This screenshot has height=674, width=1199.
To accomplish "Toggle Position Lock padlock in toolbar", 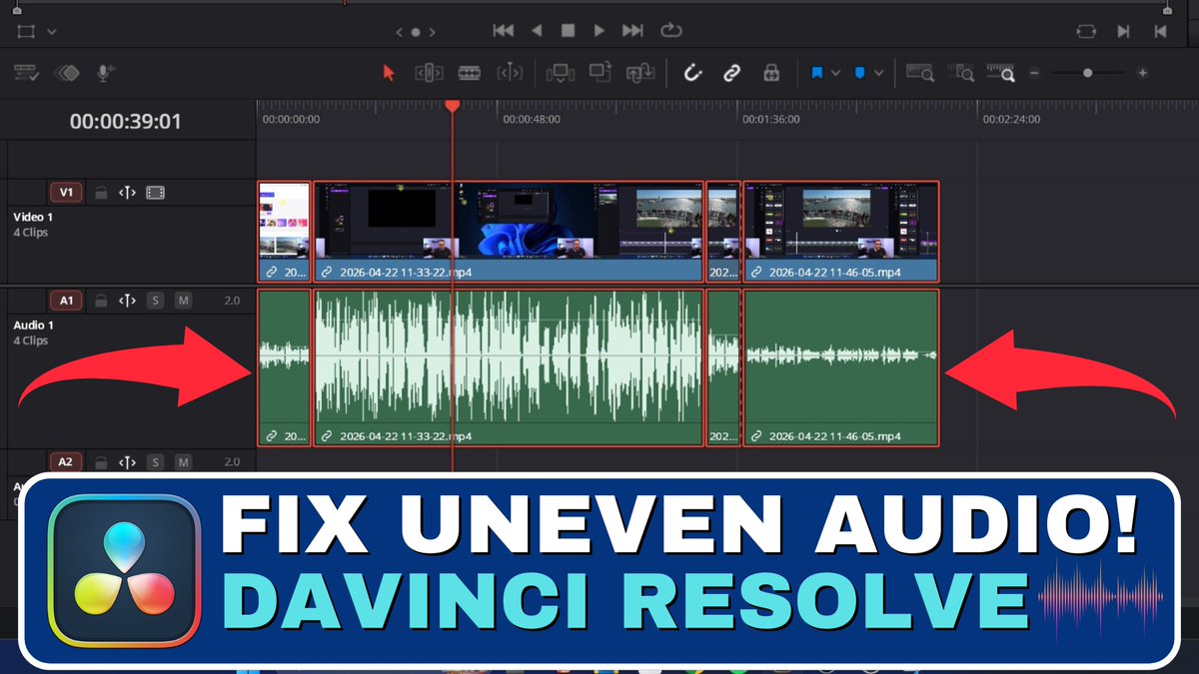I will pyautogui.click(x=770, y=73).
